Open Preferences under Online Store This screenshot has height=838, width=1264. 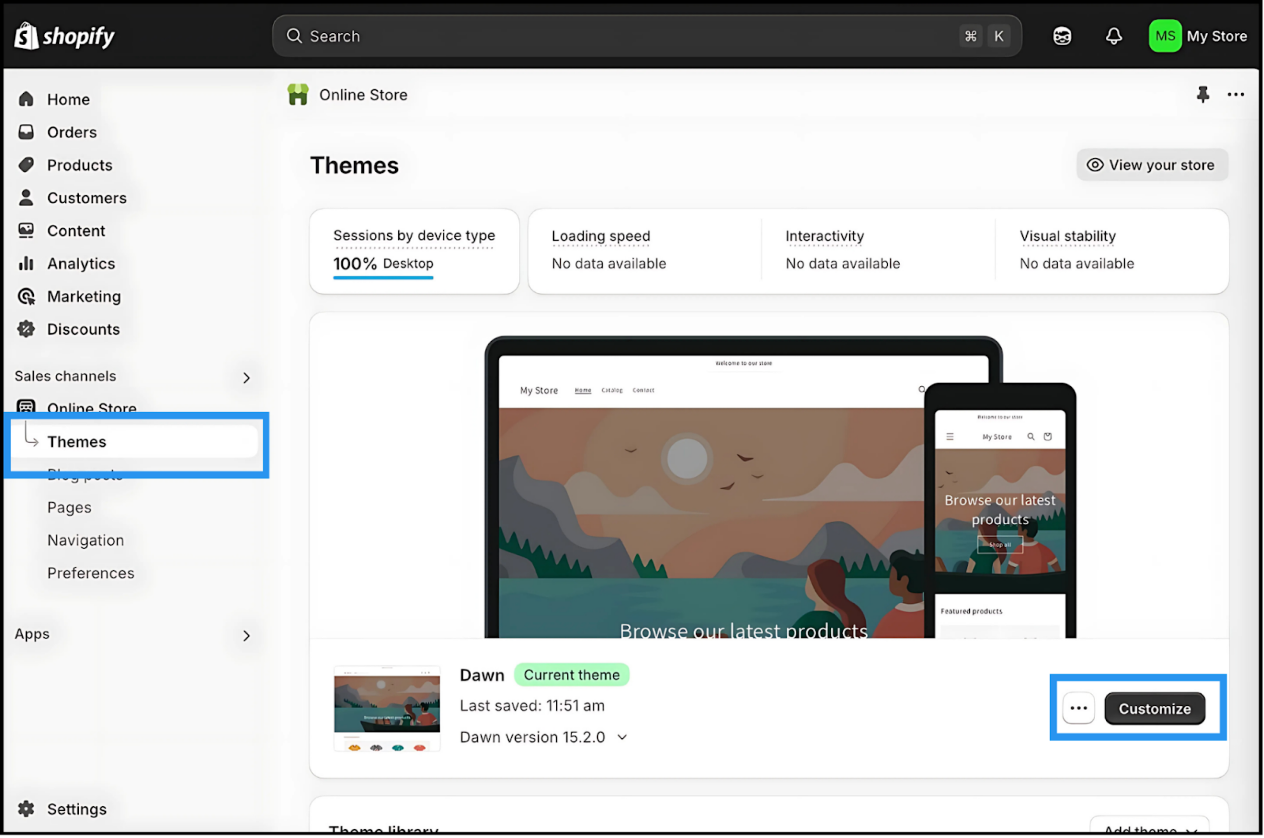[91, 573]
